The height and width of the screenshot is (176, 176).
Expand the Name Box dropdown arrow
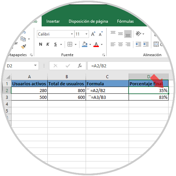click(35, 65)
